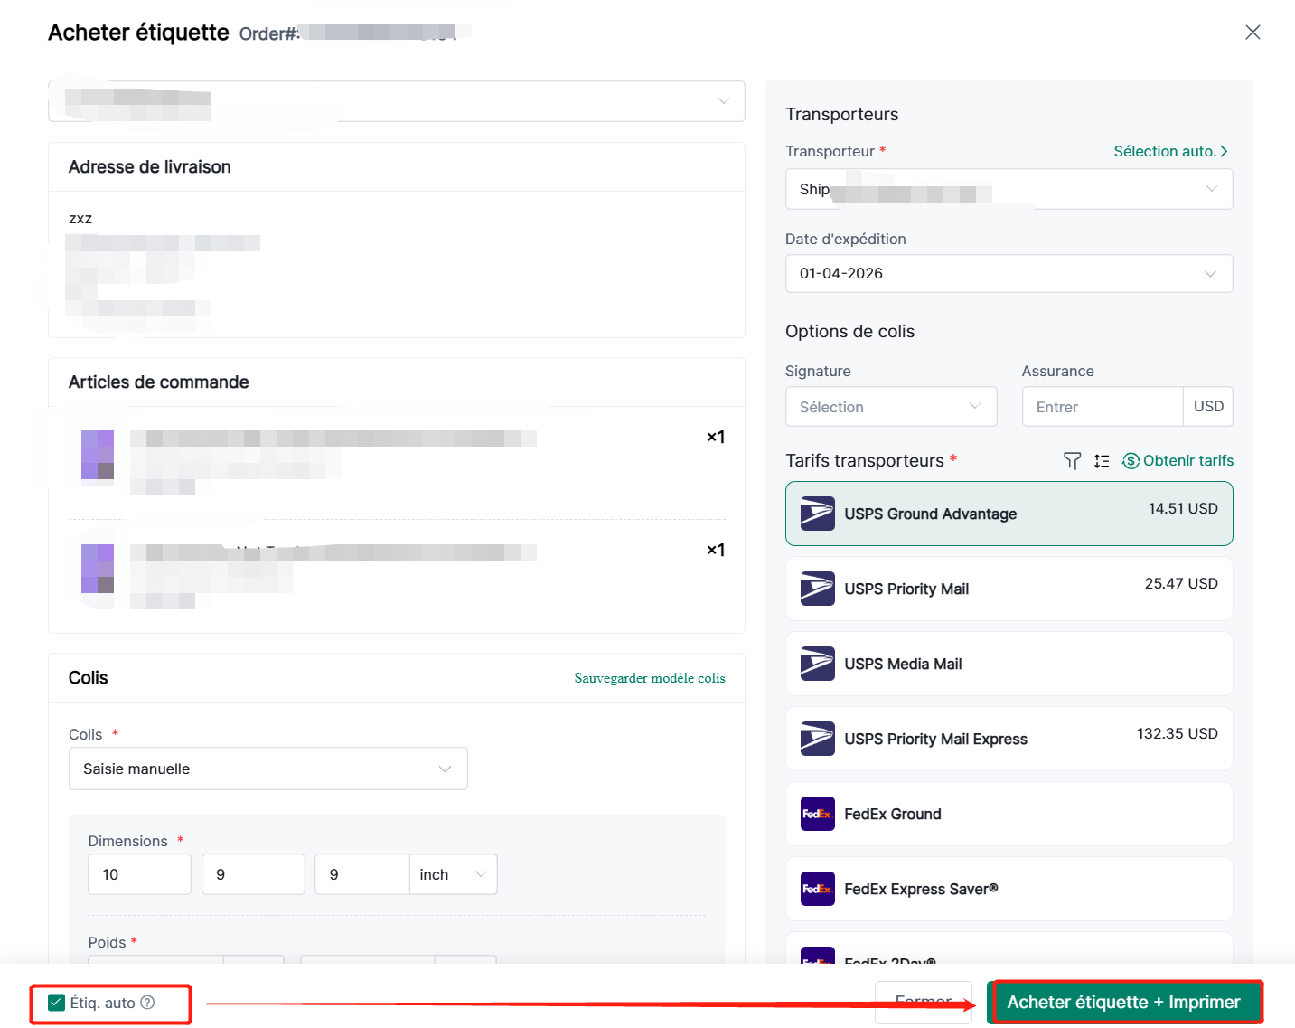
Task: Click first order item thumbnail image
Action: coord(98,455)
